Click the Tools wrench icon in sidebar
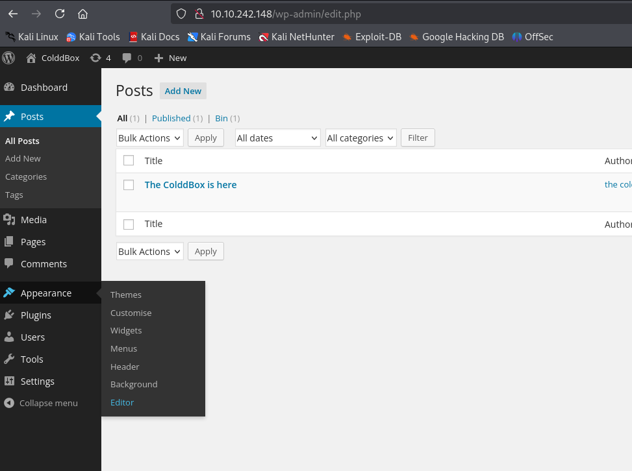 [9, 359]
